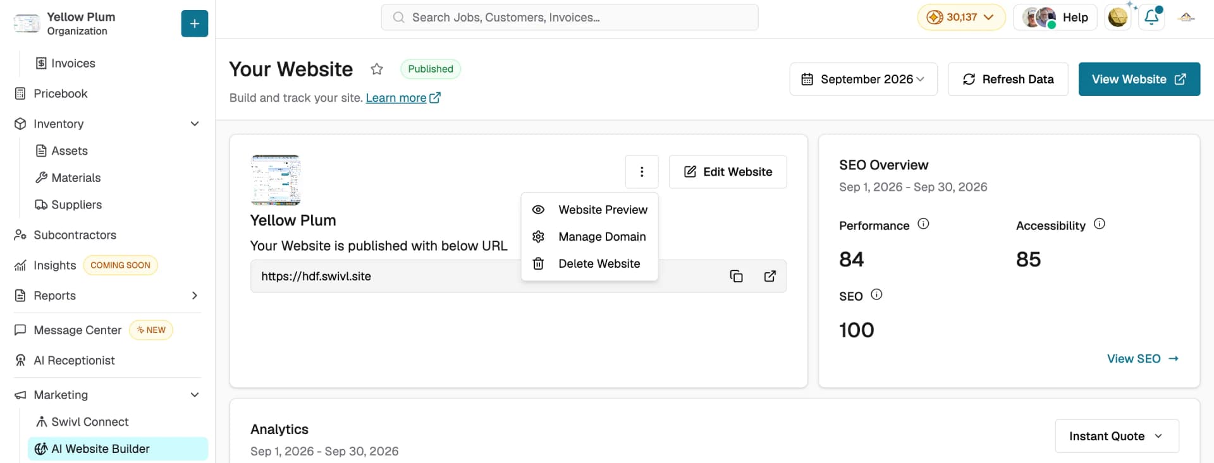The width and height of the screenshot is (1214, 463).
Task: Click the notifications bell icon
Action: pyautogui.click(x=1151, y=18)
